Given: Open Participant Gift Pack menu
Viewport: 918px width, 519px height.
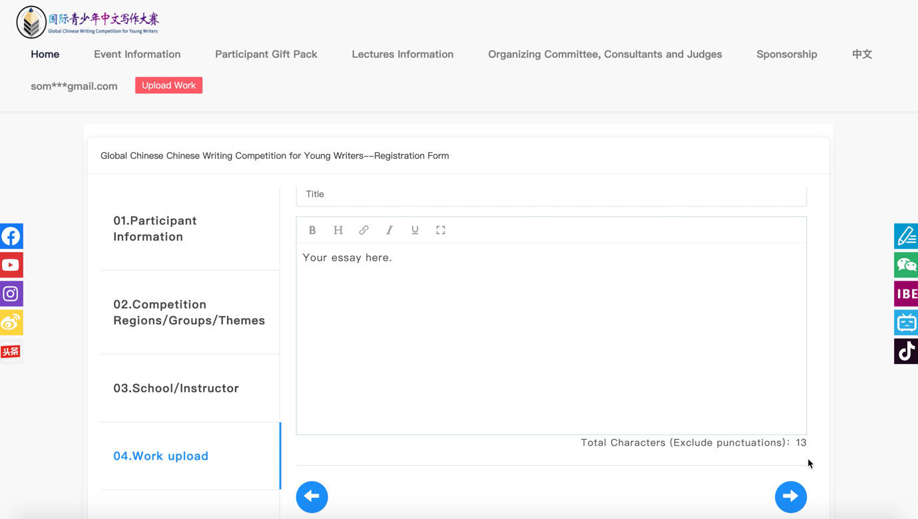Looking at the screenshot, I should pyautogui.click(x=266, y=55).
